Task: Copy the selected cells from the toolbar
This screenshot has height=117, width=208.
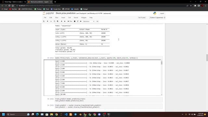Action: [54, 21]
